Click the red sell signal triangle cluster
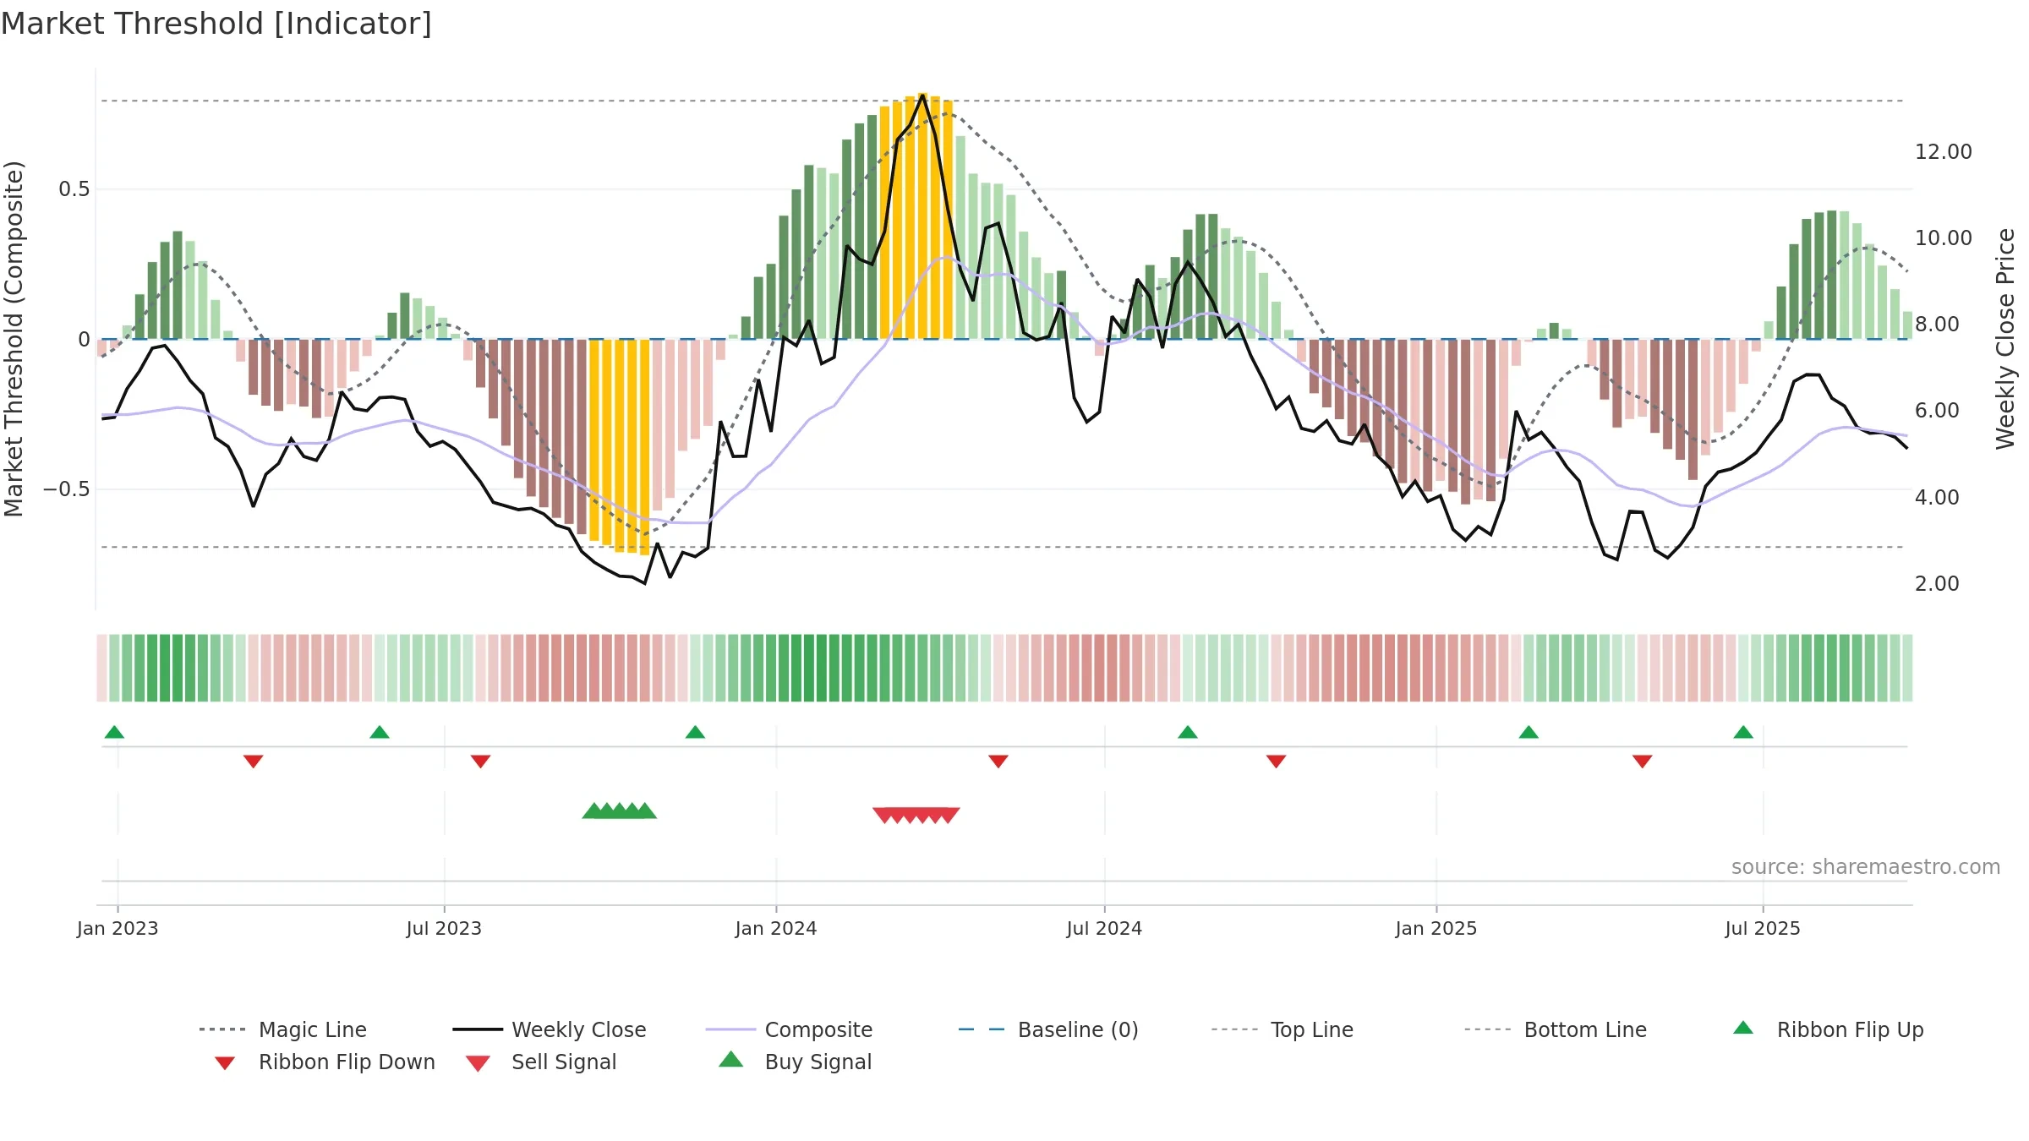Screen dimensions: 2029x1141 (916, 815)
